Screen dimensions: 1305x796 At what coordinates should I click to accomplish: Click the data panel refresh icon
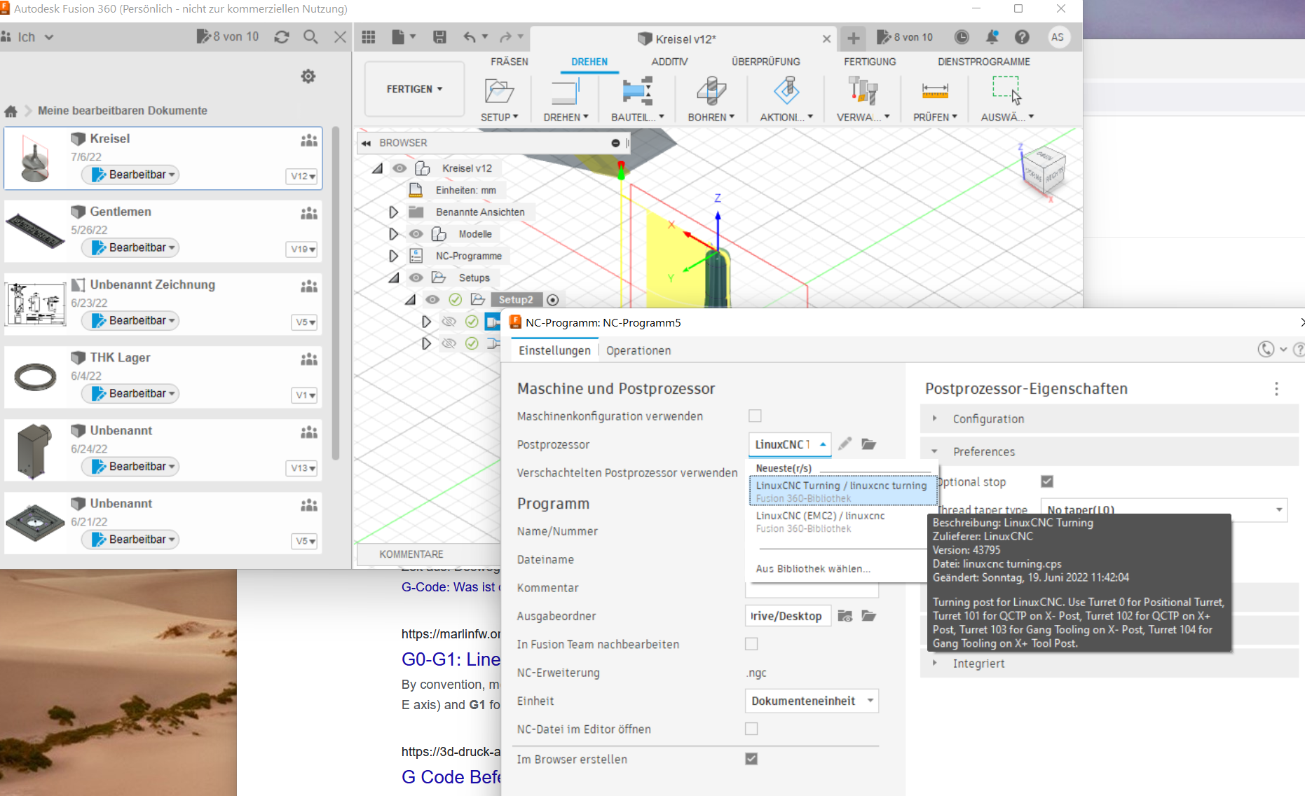point(282,37)
